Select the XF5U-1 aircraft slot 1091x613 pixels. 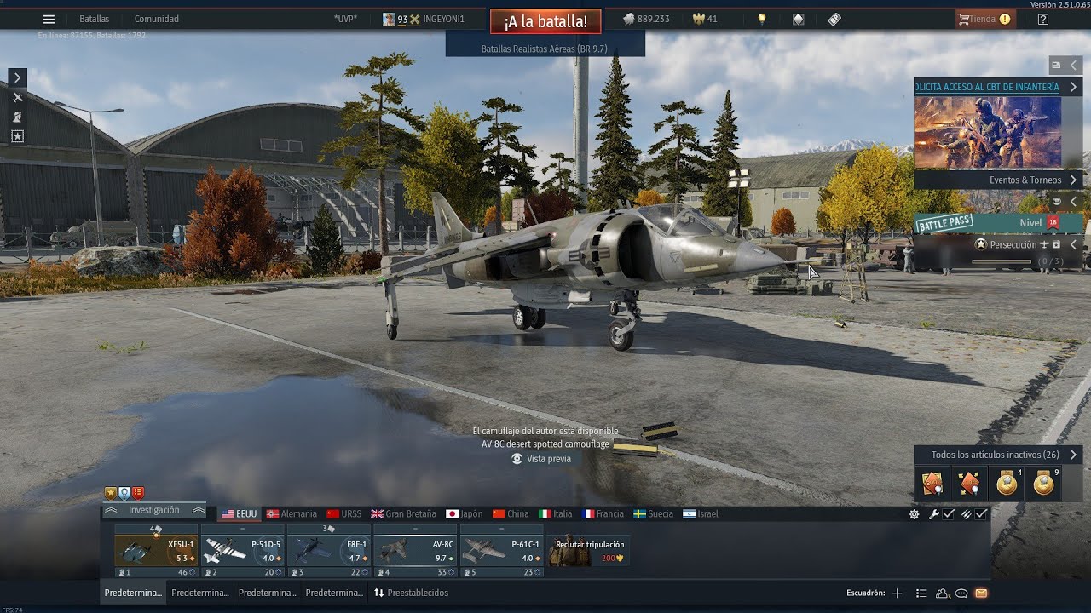tap(156, 551)
